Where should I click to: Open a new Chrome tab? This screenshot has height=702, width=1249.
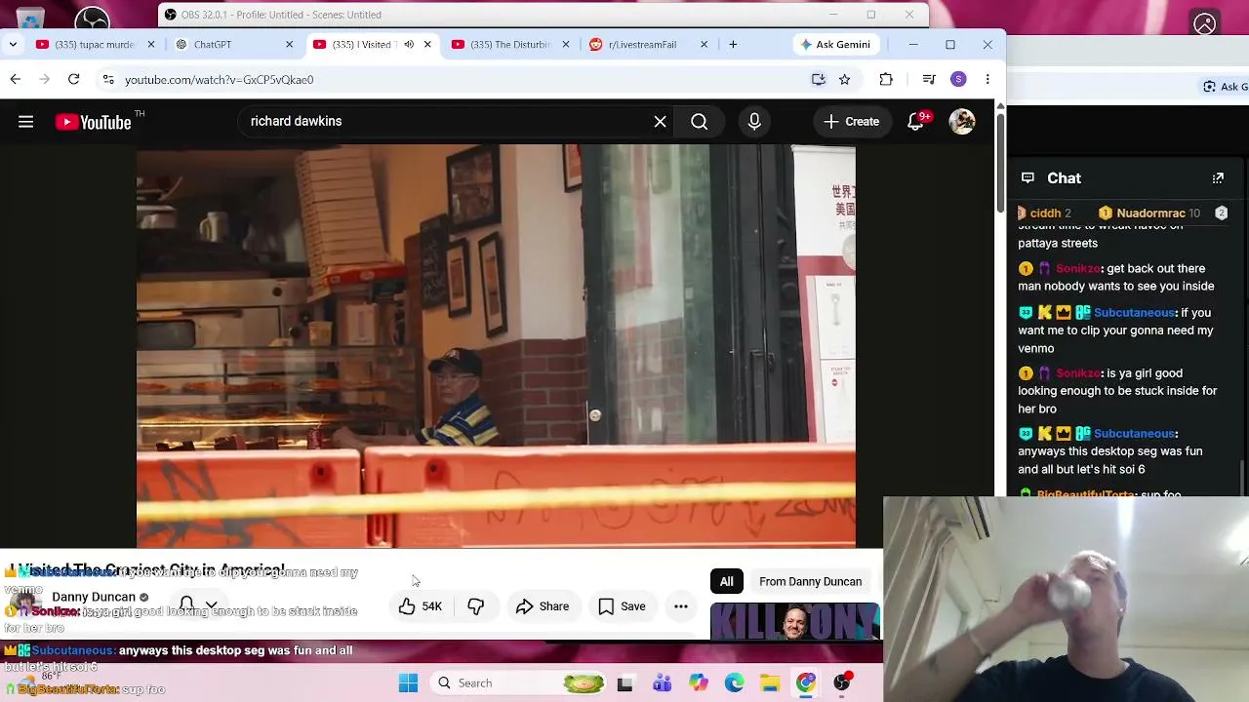(x=733, y=45)
